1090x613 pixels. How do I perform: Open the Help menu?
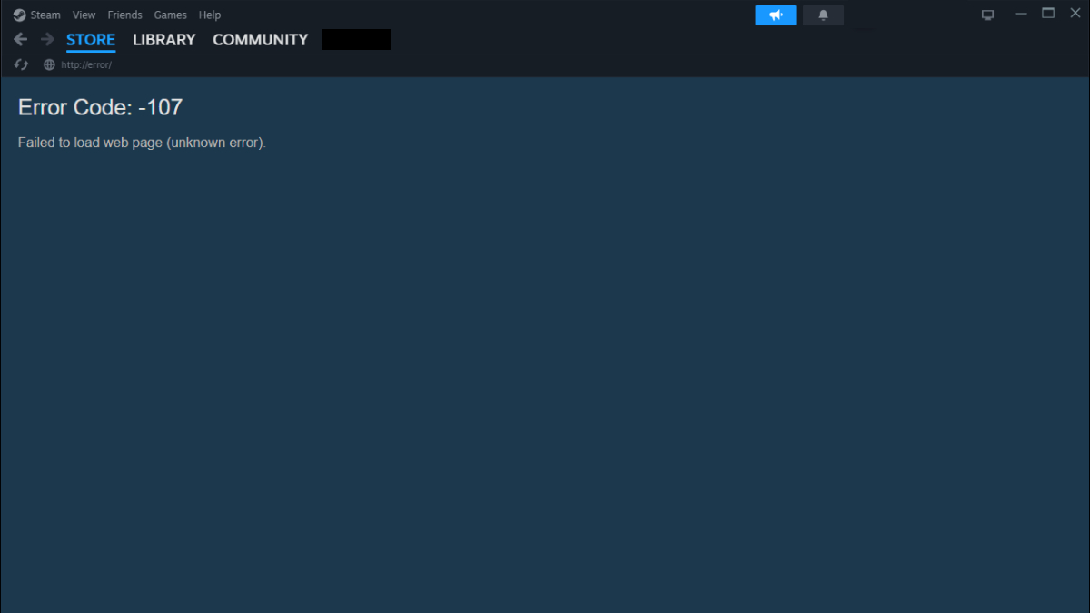[x=210, y=15]
